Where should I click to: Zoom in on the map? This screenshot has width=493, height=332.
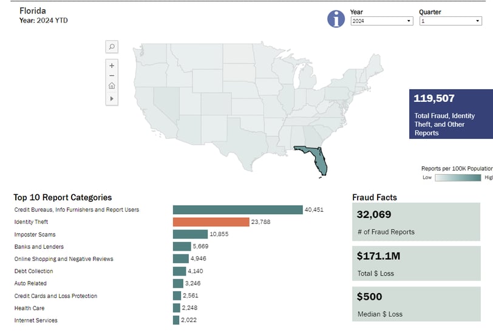[x=112, y=66]
